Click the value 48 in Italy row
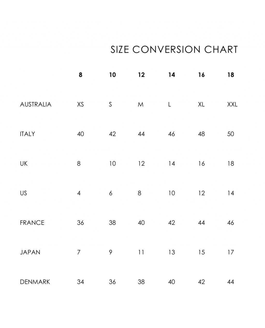The image size is (265, 328). [x=201, y=134]
